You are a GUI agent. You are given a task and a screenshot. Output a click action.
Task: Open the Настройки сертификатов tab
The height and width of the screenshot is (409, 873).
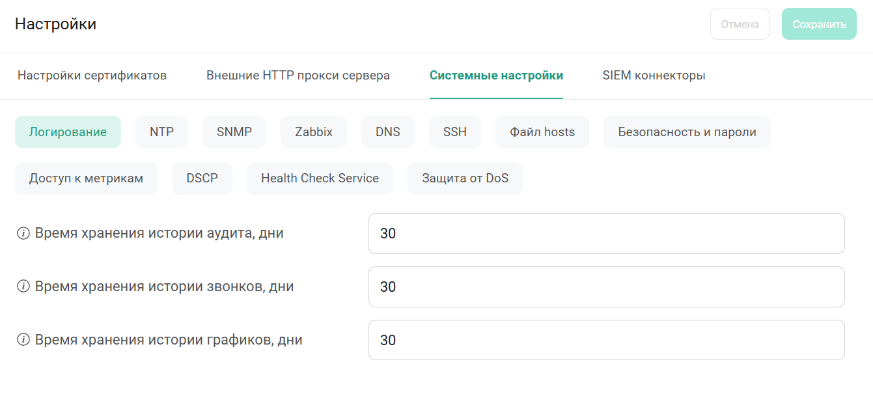[x=92, y=76]
